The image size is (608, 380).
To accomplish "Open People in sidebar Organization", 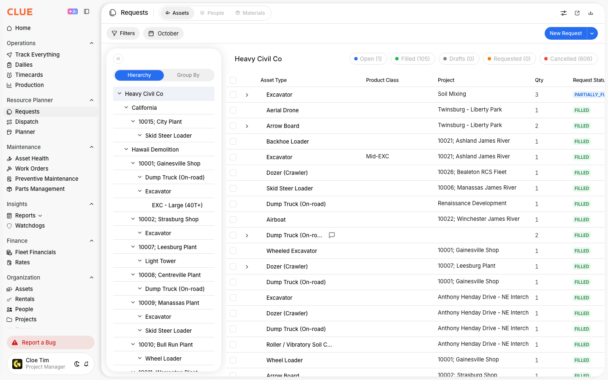I will pos(24,309).
